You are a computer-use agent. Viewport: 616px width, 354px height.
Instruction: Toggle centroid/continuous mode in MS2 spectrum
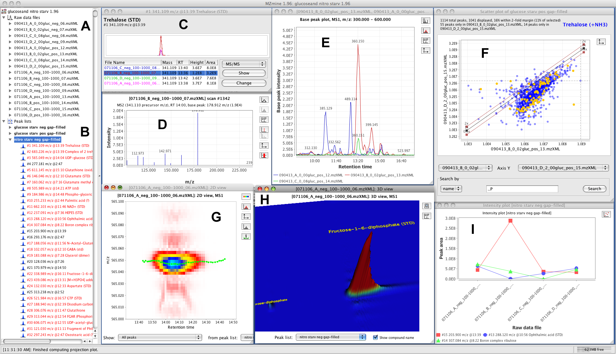264,100
